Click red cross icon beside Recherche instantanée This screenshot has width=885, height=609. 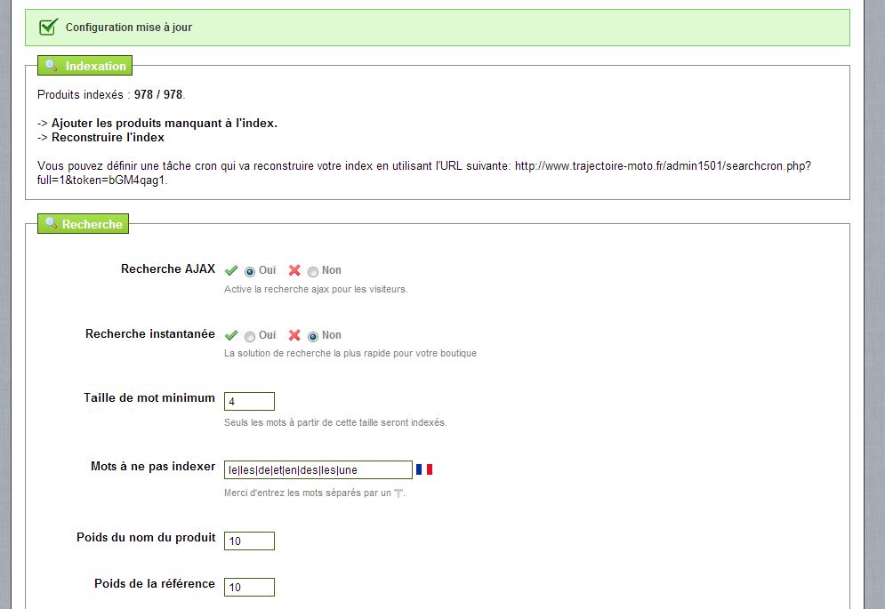(294, 335)
